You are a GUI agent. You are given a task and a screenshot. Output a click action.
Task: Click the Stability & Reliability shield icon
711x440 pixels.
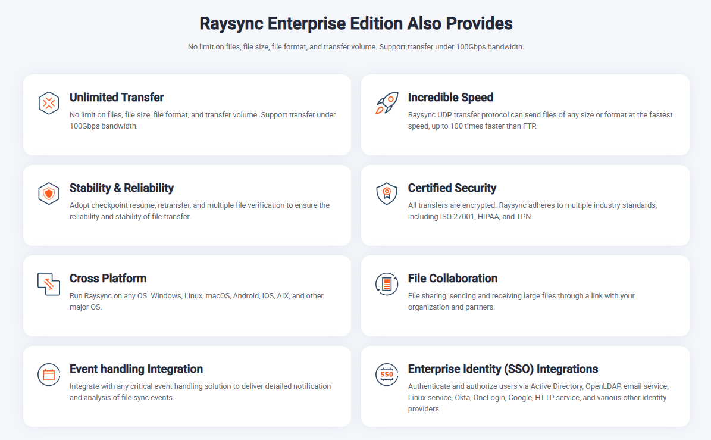pyautogui.click(x=49, y=194)
